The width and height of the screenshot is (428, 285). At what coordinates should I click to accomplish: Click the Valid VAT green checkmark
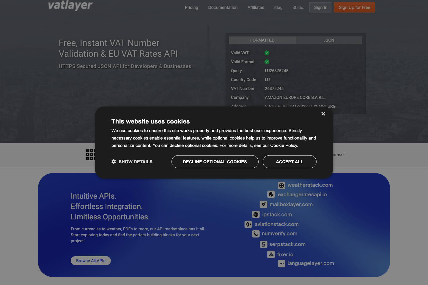[x=267, y=53]
